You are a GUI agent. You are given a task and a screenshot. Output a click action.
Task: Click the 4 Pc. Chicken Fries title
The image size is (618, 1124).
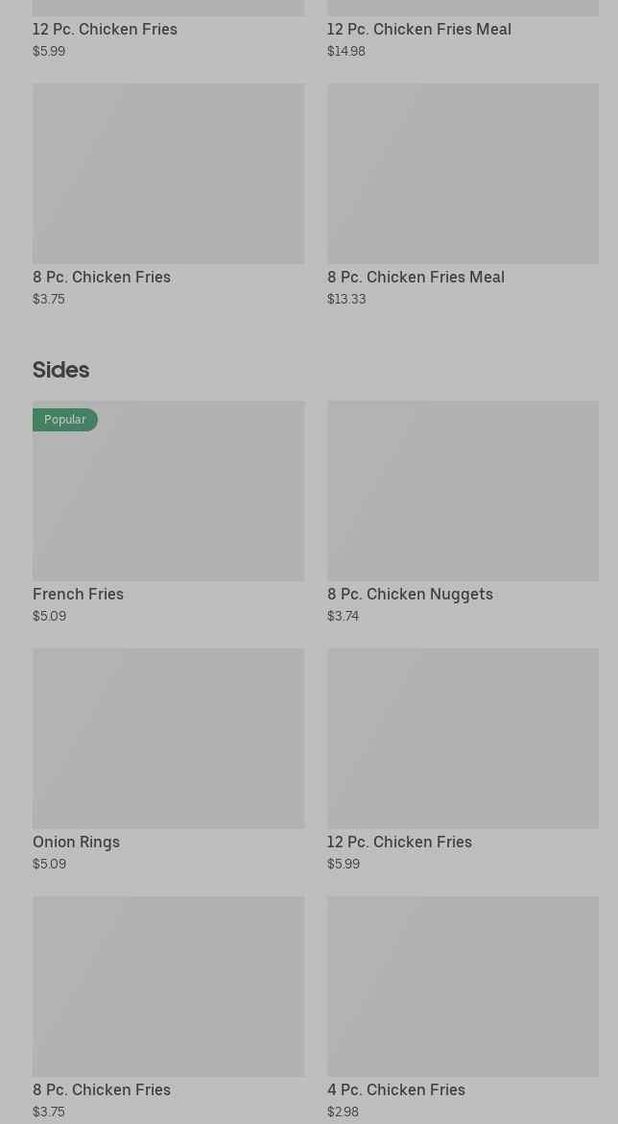click(396, 1089)
